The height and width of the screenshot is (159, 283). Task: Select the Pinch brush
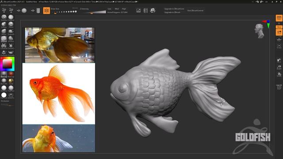[x=11, y=25]
